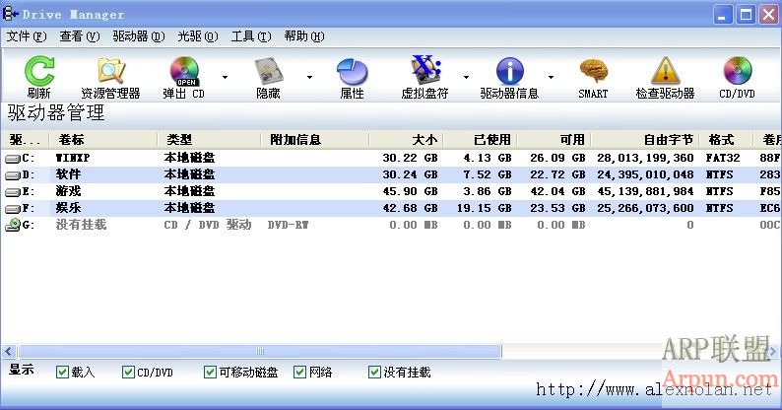
Task: Expand the 隐藏 dropdown arrow
Action: coord(309,77)
